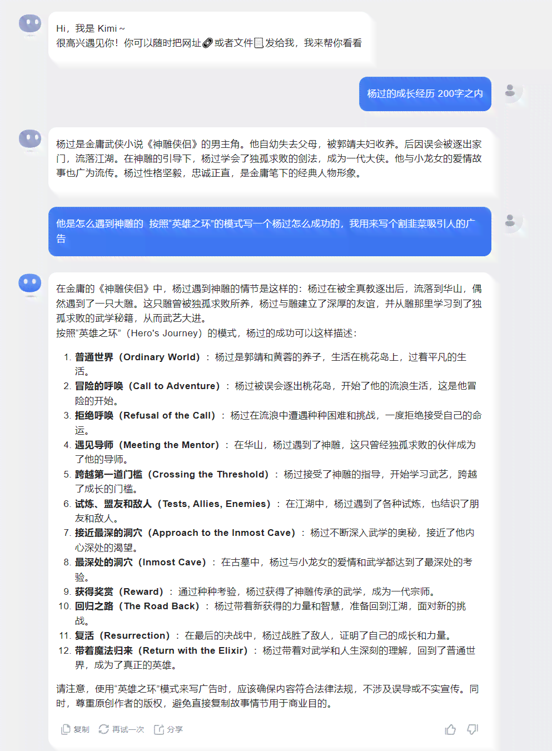Viewport: 552px width, 751px height.
Task: Click the list item 接近最深的洞穴 (Approach to the Inmost Cave)
Action: [270, 540]
